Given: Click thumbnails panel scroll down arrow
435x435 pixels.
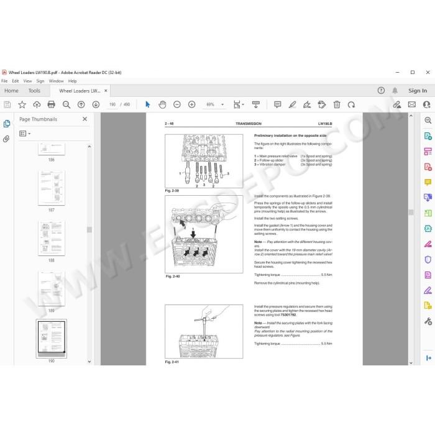Looking at the screenshot, I should click(x=89, y=362).
